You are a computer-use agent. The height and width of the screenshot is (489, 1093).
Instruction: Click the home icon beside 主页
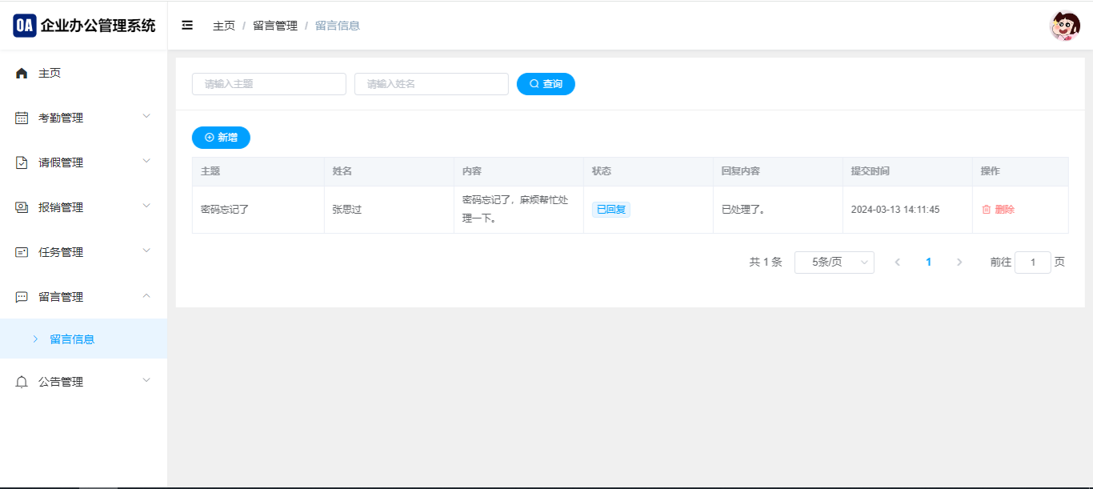pos(22,74)
